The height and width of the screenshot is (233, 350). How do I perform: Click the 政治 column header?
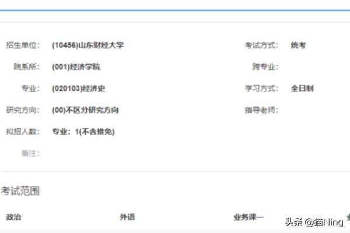(13, 217)
